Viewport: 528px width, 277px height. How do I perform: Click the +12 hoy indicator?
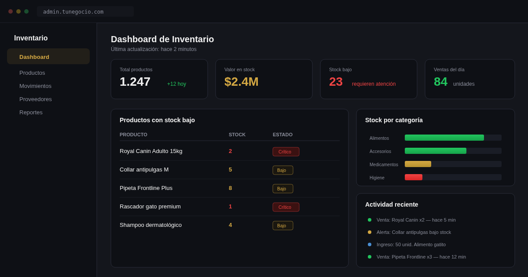point(176,84)
